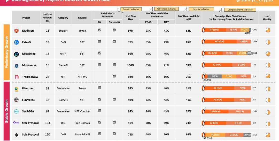Screen dimensions: 279x141
Task: Click ExtraFi's User Quality pie icon
Action: tap(268, 42)
